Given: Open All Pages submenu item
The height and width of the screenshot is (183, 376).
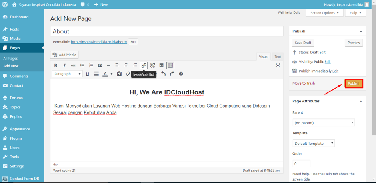Looking at the screenshot, I should pyautogui.click(x=10, y=59).
